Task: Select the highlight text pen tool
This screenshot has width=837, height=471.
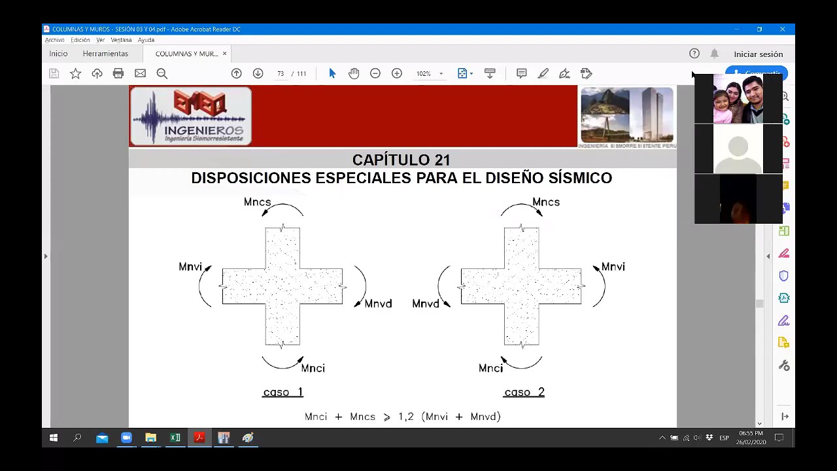Action: coord(543,73)
